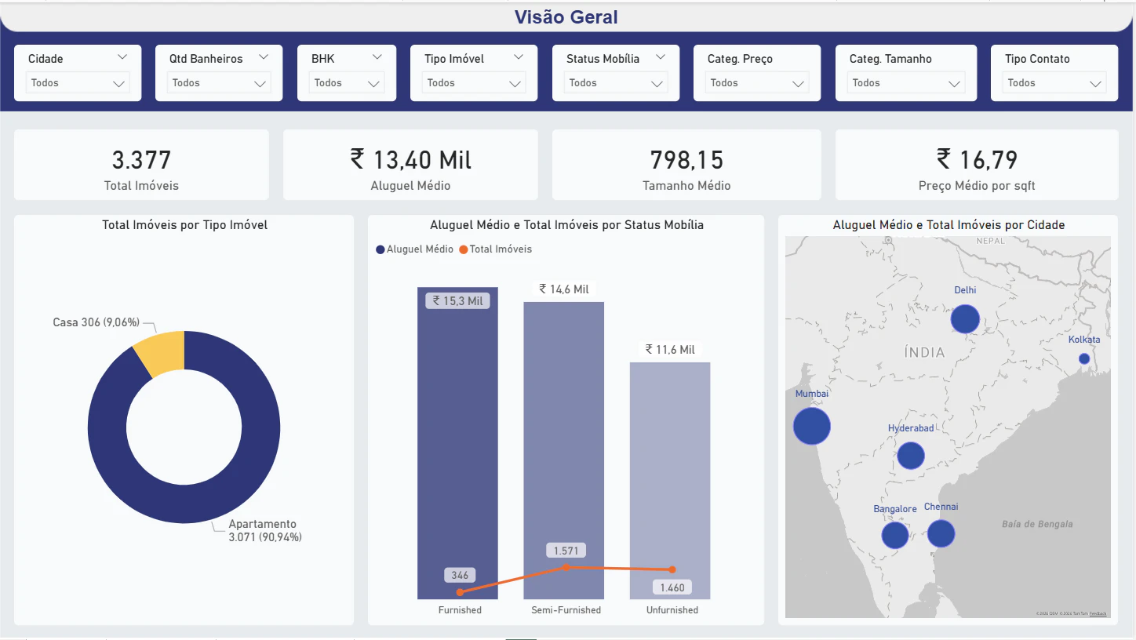Screen dimensions: 1136x640
Task: Click the Total Imóveis legend entry
Action: pyautogui.click(x=495, y=249)
